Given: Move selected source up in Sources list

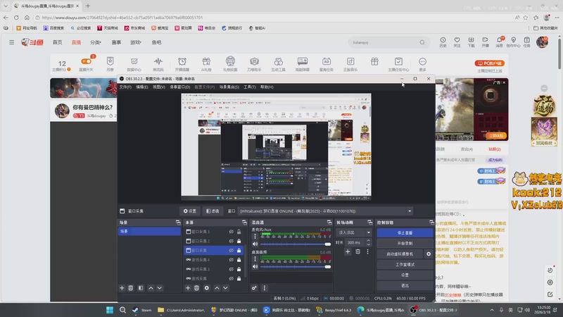Looking at the screenshot, I should click(217, 288).
